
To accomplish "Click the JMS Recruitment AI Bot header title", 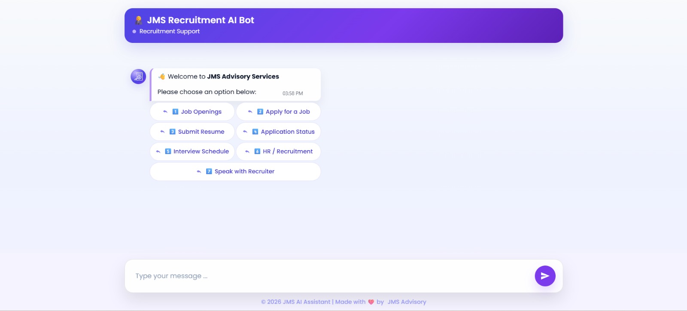I will point(201,20).
